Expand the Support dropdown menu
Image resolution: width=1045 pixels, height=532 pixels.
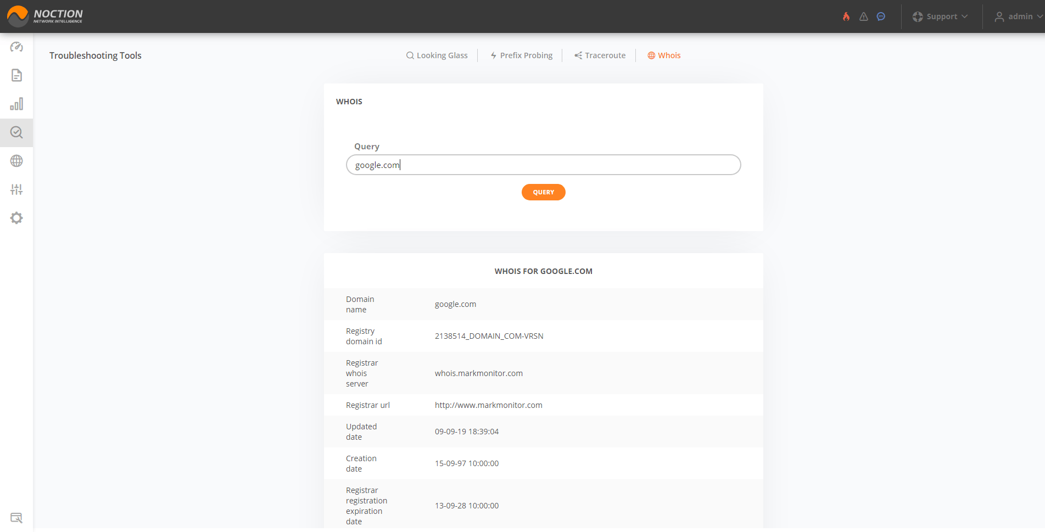click(940, 16)
